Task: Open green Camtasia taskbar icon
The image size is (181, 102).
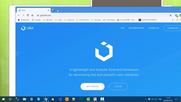Action: (x=88, y=99)
